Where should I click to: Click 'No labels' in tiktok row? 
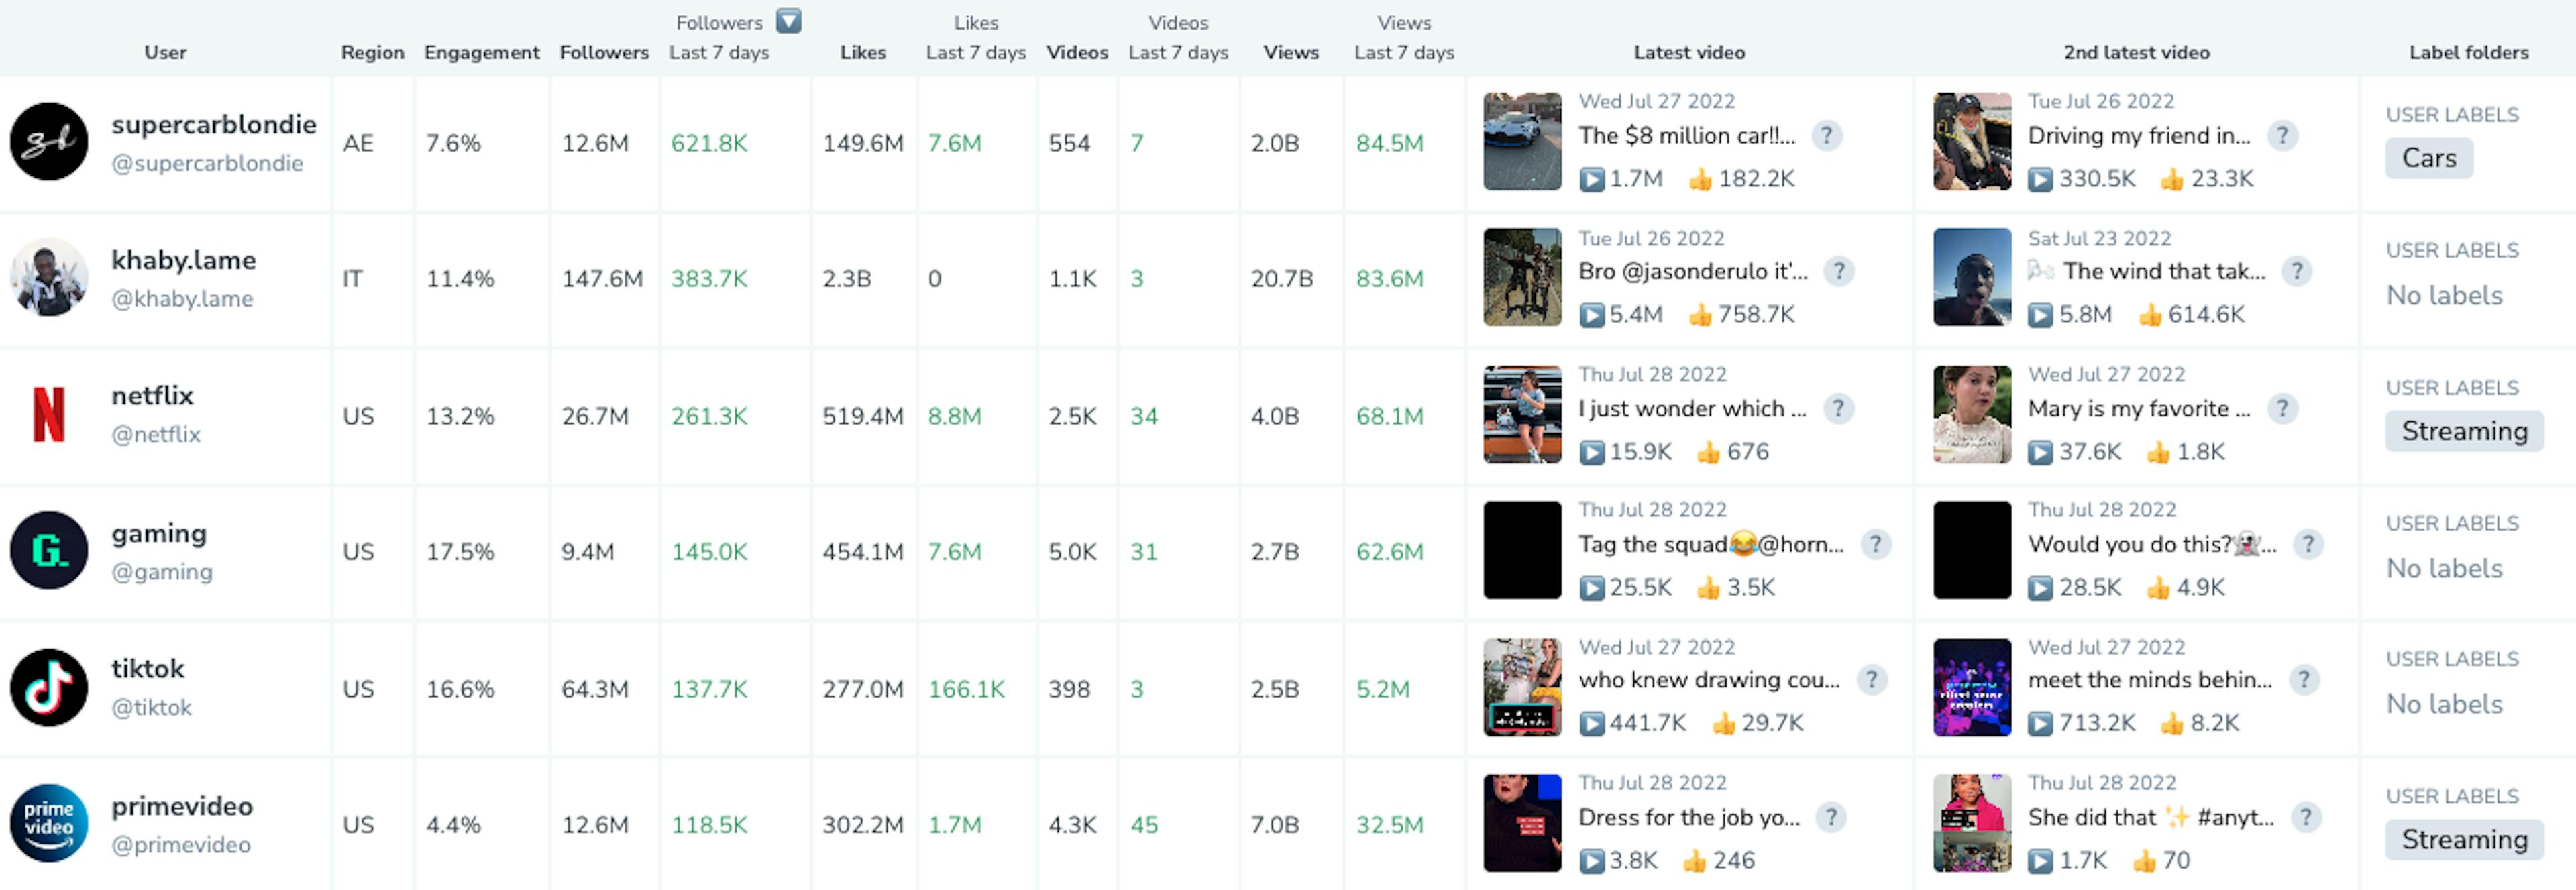coord(2444,704)
